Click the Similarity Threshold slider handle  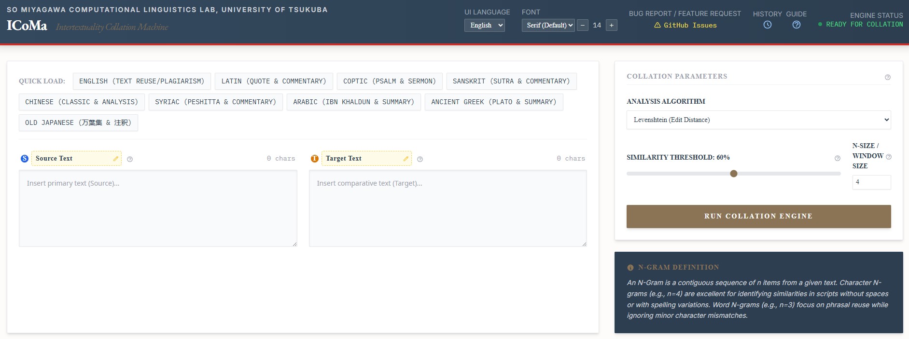click(734, 174)
